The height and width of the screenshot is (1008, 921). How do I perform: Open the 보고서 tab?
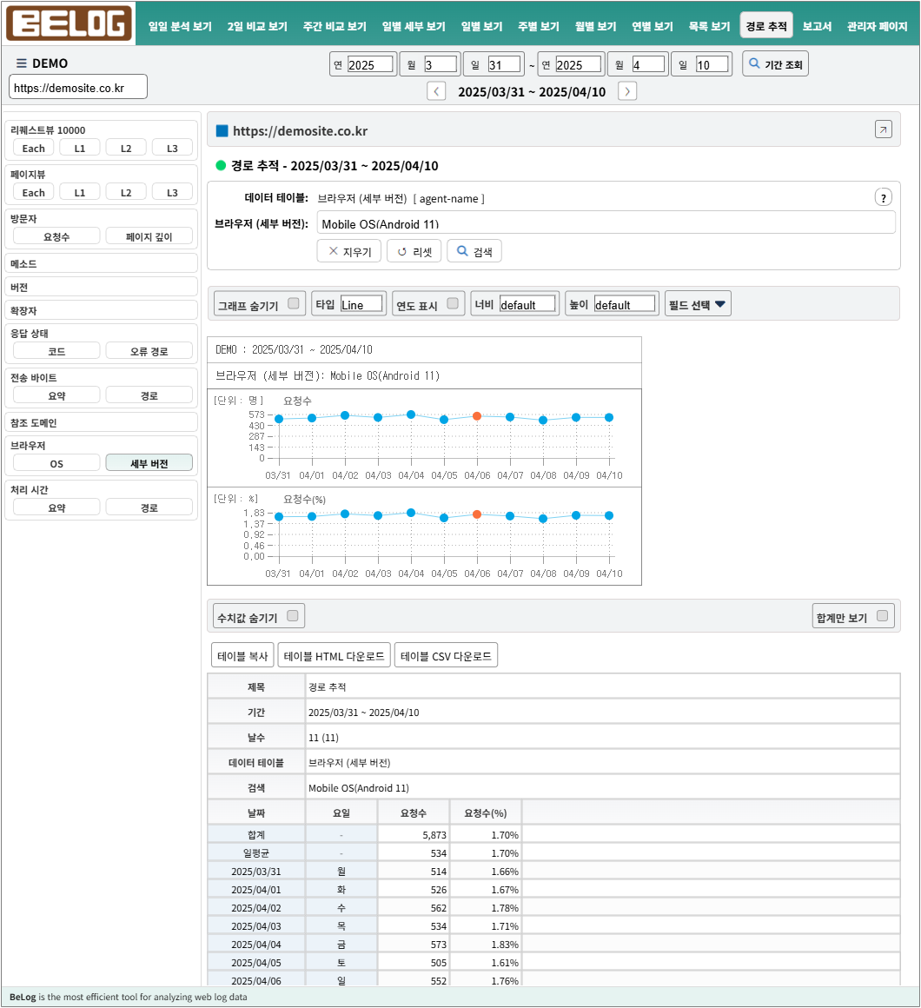(817, 26)
